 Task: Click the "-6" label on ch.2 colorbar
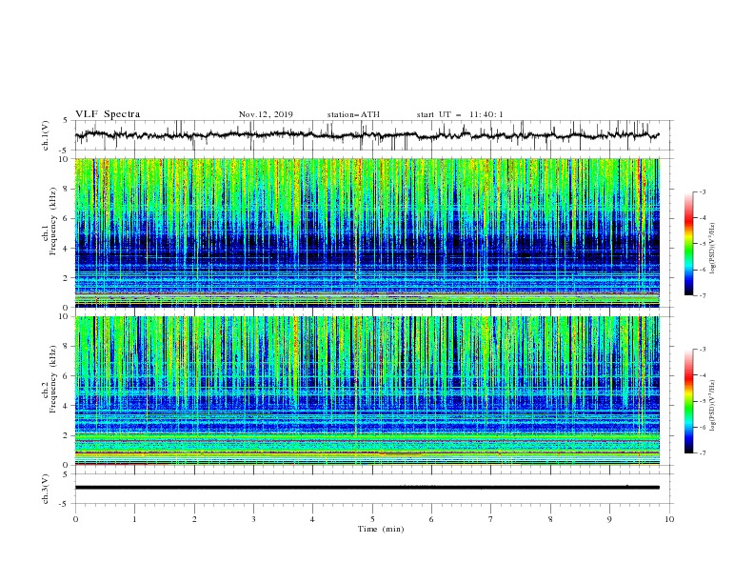pyautogui.click(x=703, y=427)
